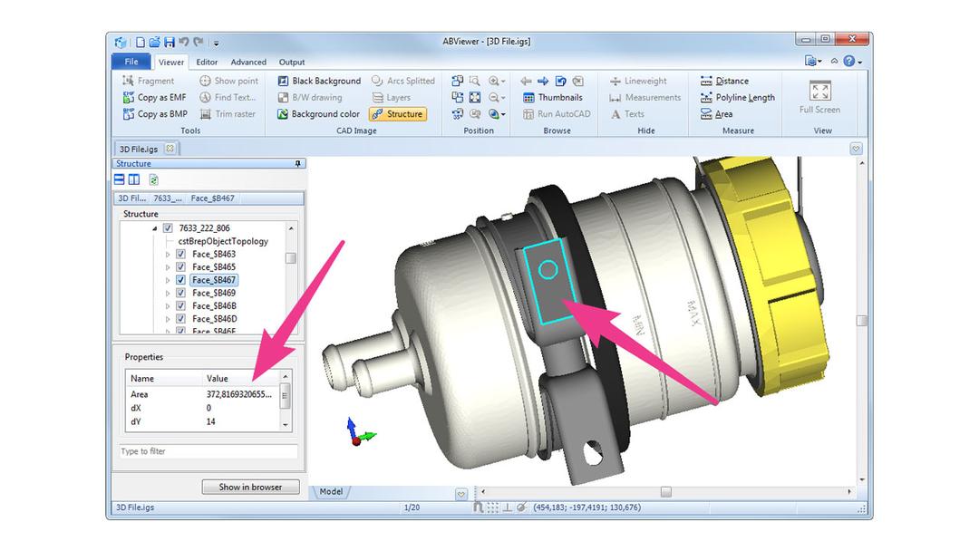Image resolution: width=979 pixels, height=551 pixels.
Task: Open the Advanced ribbon tab
Action: click(x=248, y=63)
